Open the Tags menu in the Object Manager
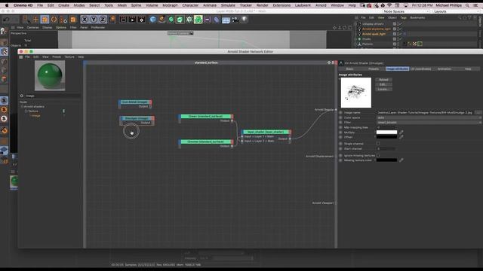The width and height of the screenshot is (483, 271). [x=403, y=17]
